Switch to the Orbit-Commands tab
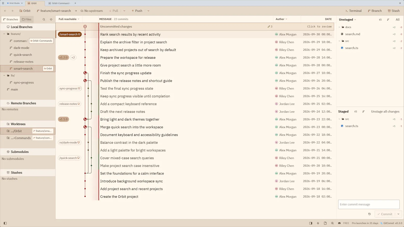Image resolution: width=404 pixels, height=227 pixels. (59, 3)
